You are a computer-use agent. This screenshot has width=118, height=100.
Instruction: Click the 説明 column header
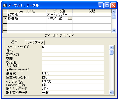(92, 11)
